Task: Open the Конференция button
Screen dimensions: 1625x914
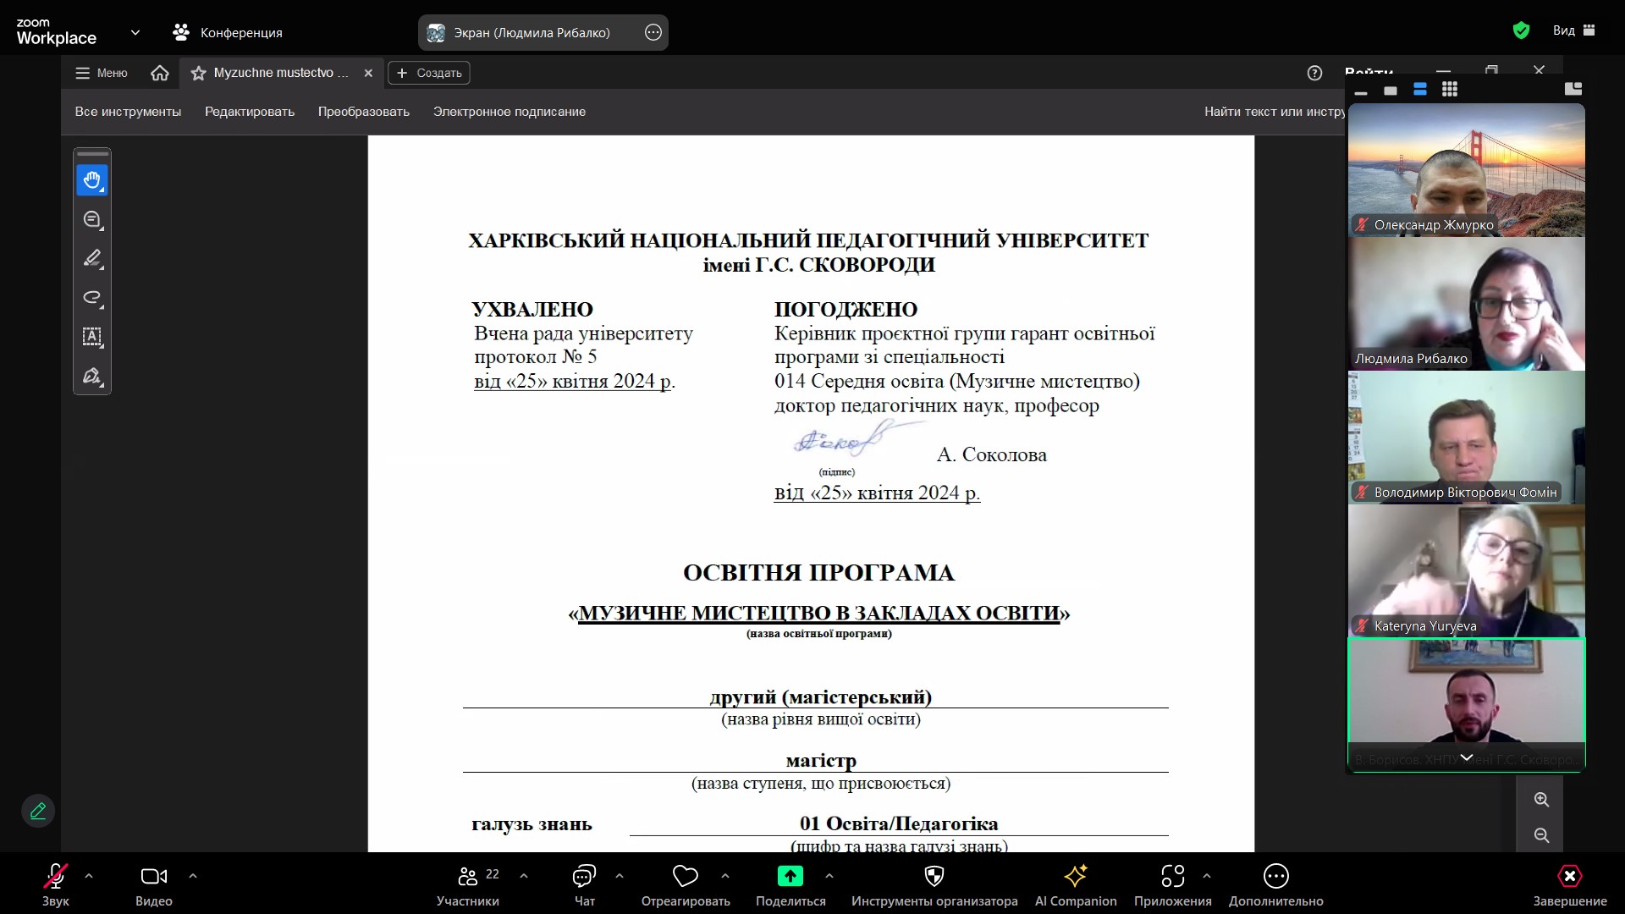Action: pyautogui.click(x=228, y=33)
